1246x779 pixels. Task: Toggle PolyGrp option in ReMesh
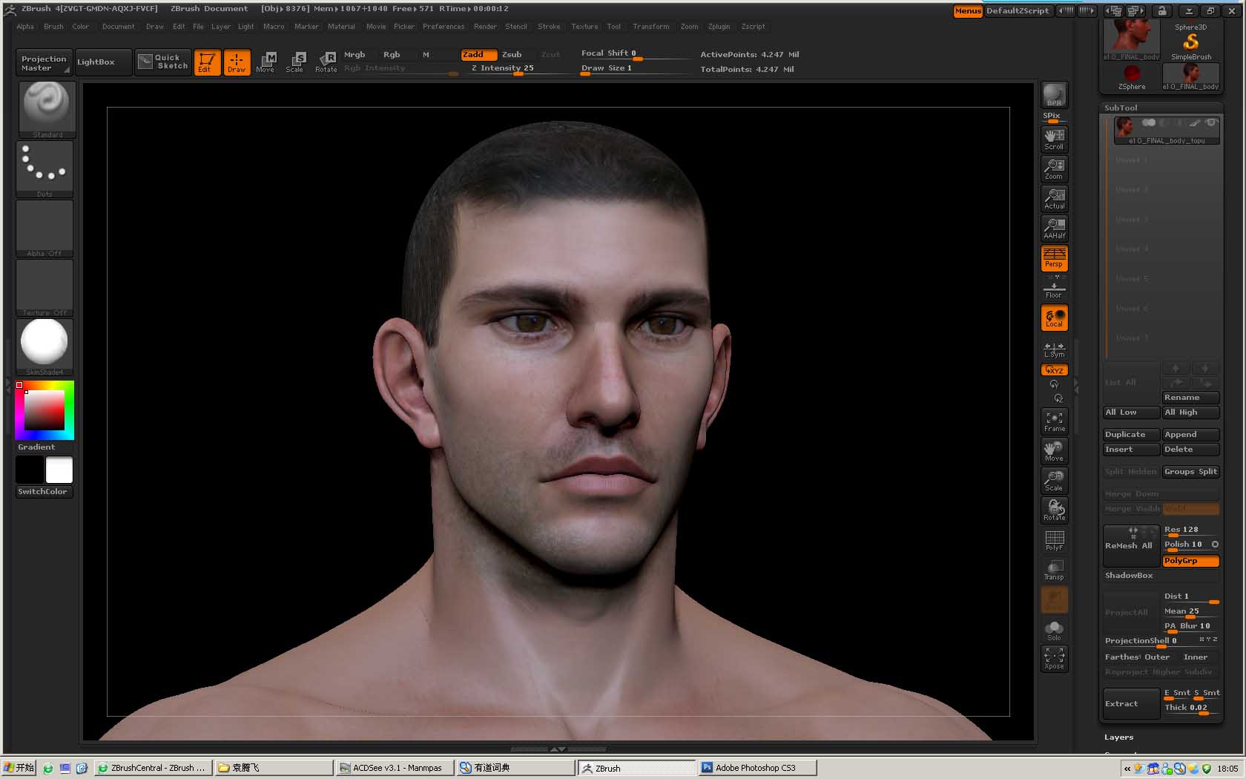pos(1190,561)
